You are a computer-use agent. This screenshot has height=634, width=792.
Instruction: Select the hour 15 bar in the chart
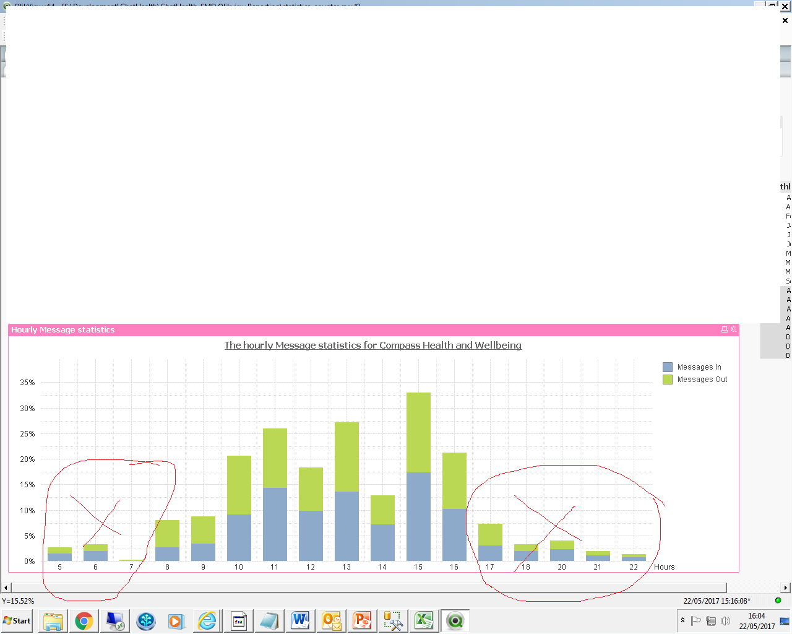click(418, 477)
